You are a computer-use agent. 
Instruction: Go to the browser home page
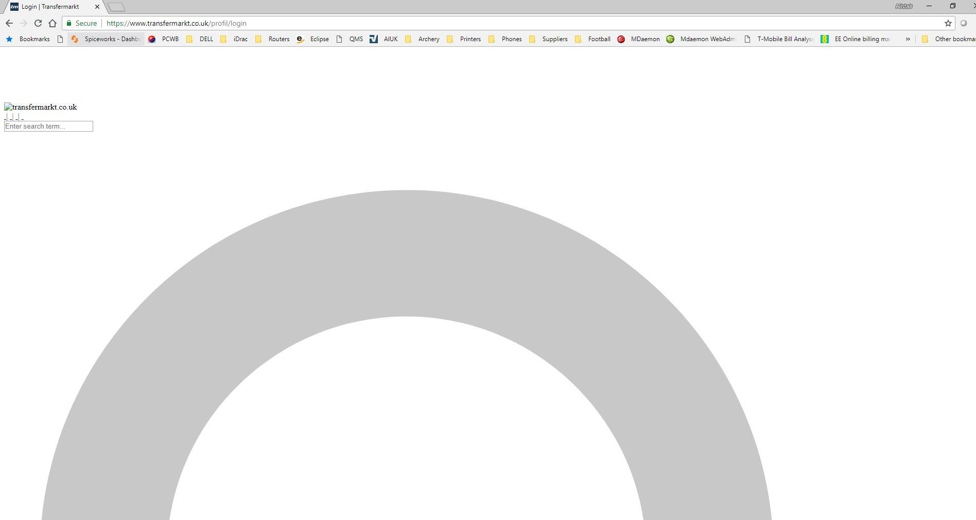pyautogui.click(x=53, y=23)
